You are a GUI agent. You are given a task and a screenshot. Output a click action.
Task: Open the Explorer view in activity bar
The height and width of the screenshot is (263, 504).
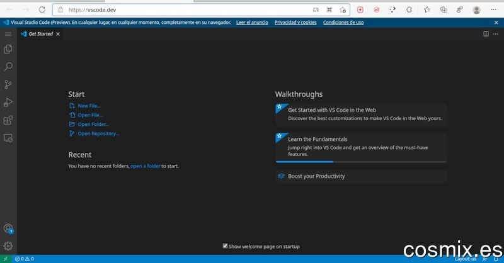pyautogui.click(x=8, y=49)
